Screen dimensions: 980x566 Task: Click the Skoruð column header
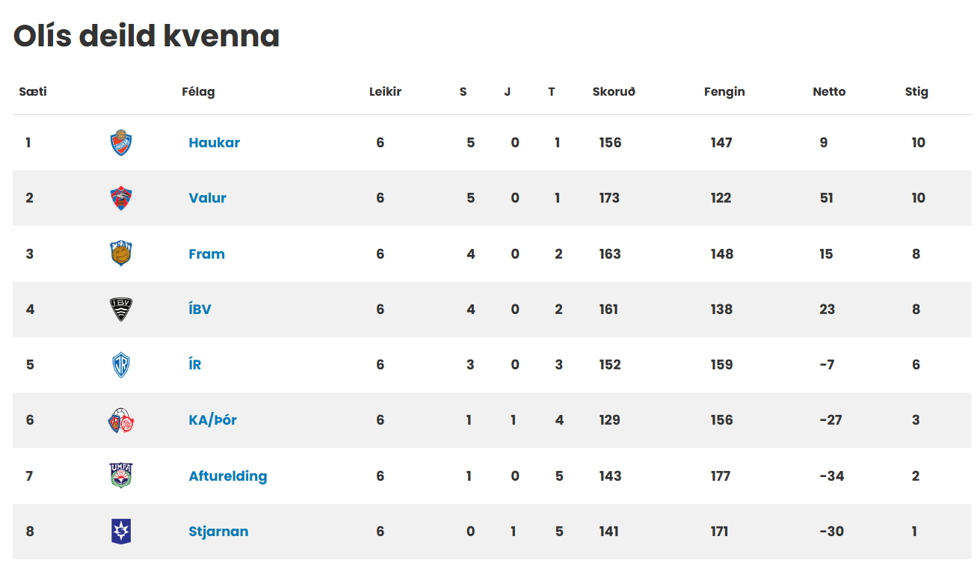pos(614,92)
